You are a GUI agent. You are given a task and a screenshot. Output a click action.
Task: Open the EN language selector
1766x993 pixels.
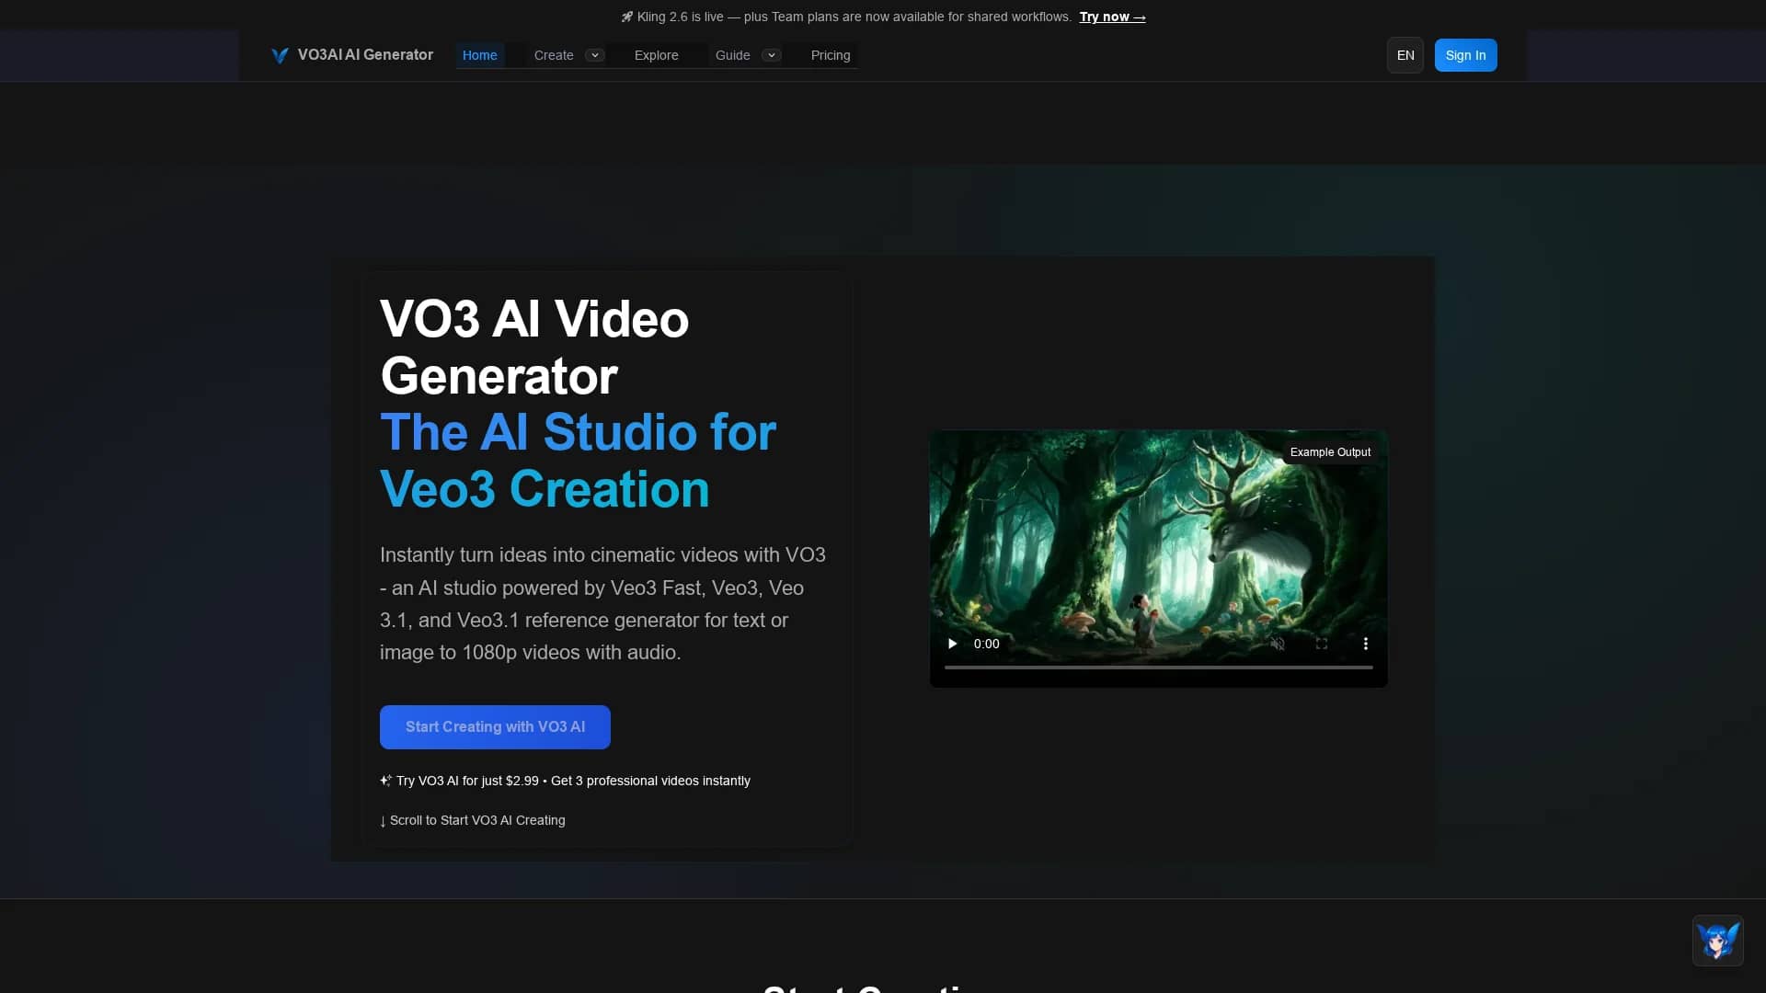(x=1405, y=55)
